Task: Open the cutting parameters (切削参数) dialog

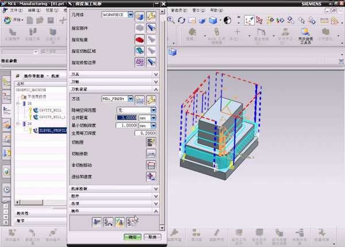Action: point(152,153)
